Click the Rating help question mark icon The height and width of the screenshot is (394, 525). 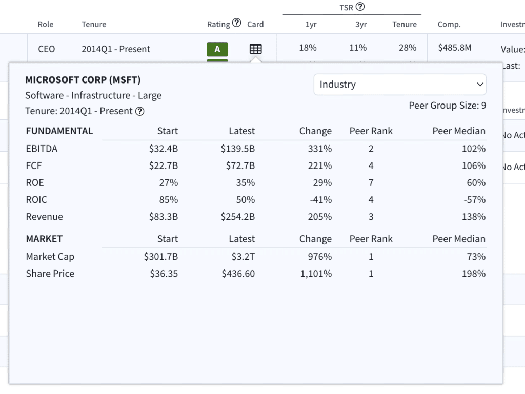[x=236, y=23]
